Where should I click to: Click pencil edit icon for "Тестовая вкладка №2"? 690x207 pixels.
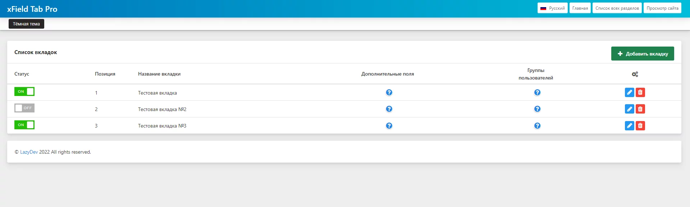[629, 109]
